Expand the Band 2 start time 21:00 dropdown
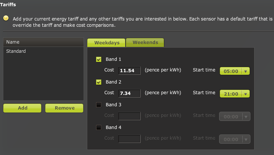 [x=235, y=93]
